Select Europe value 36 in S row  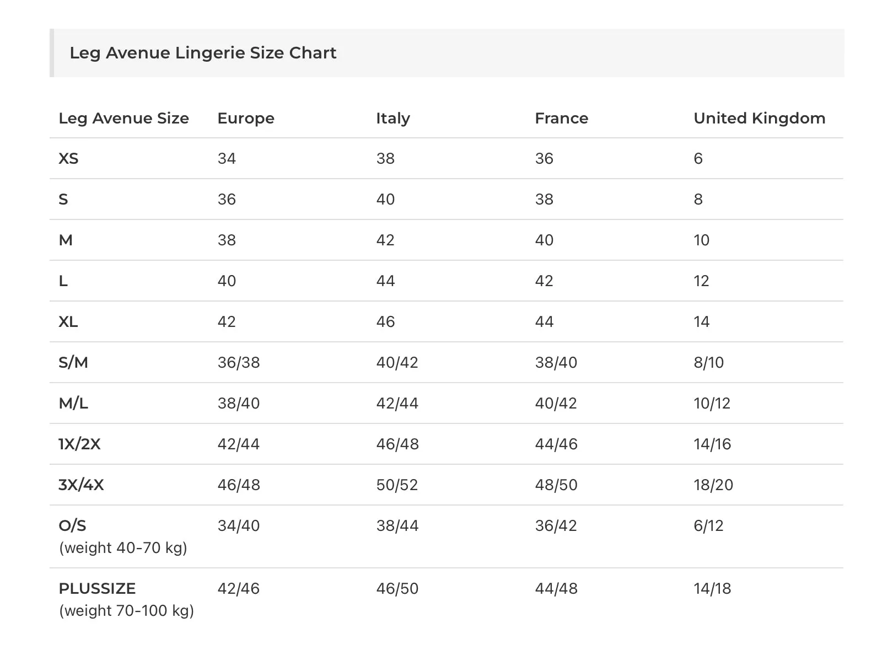(227, 200)
